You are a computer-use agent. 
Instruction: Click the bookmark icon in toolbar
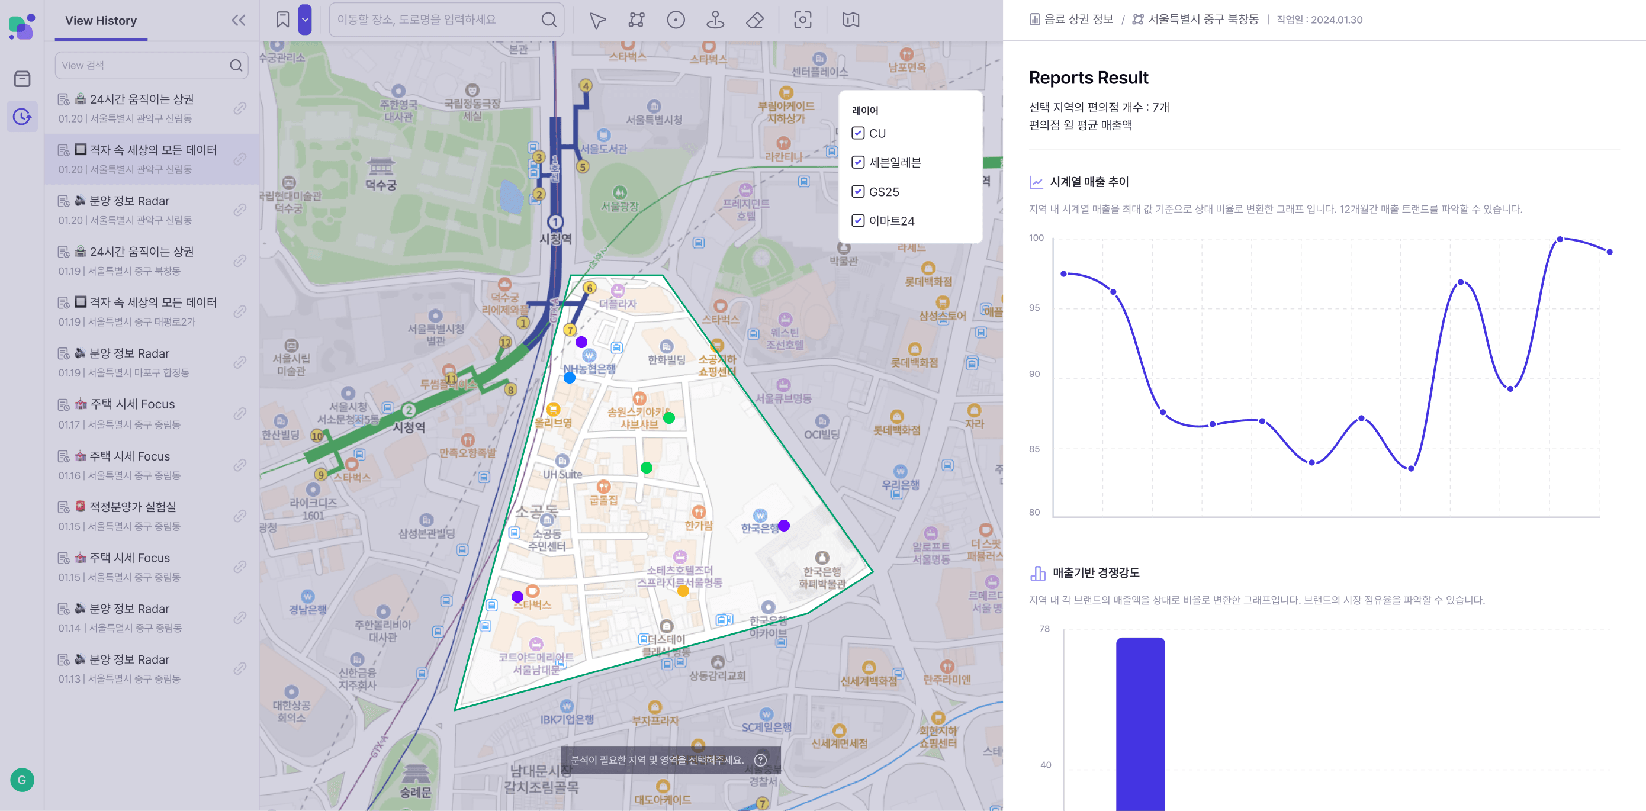[x=282, y=20]
